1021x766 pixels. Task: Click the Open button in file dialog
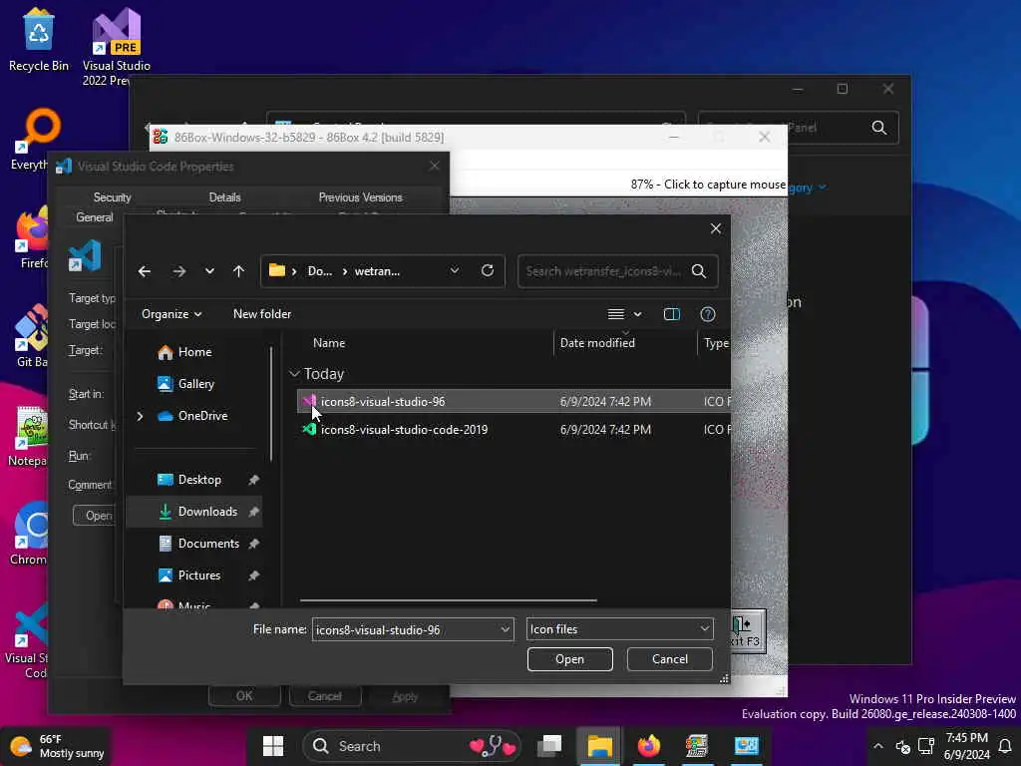pos(569,660)
